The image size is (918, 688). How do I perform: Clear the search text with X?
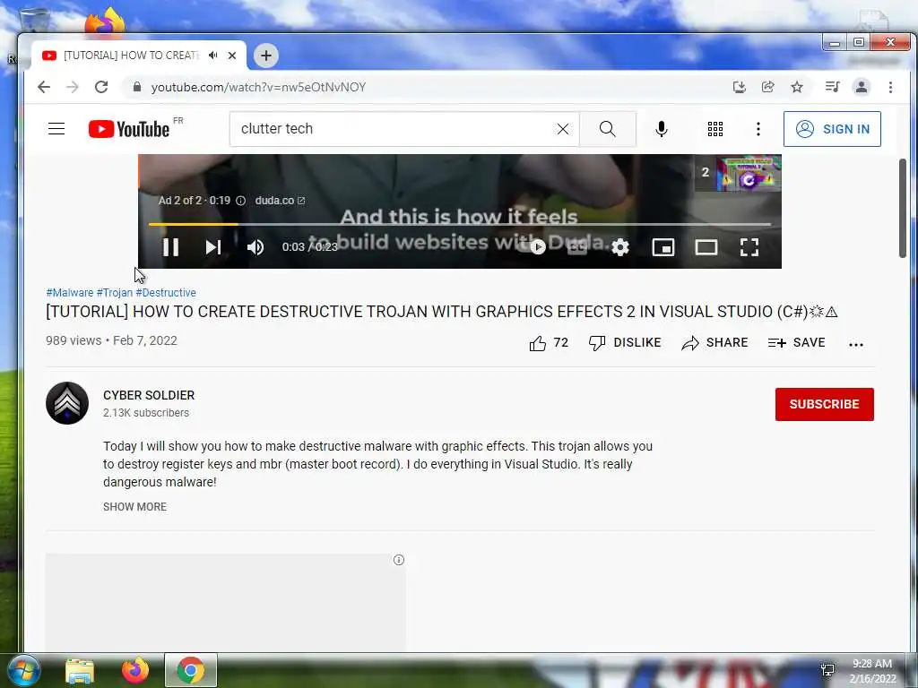563,129
